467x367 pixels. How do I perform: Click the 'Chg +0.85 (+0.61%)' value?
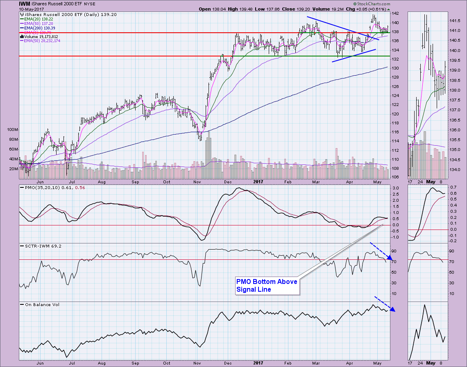[366, 9]
